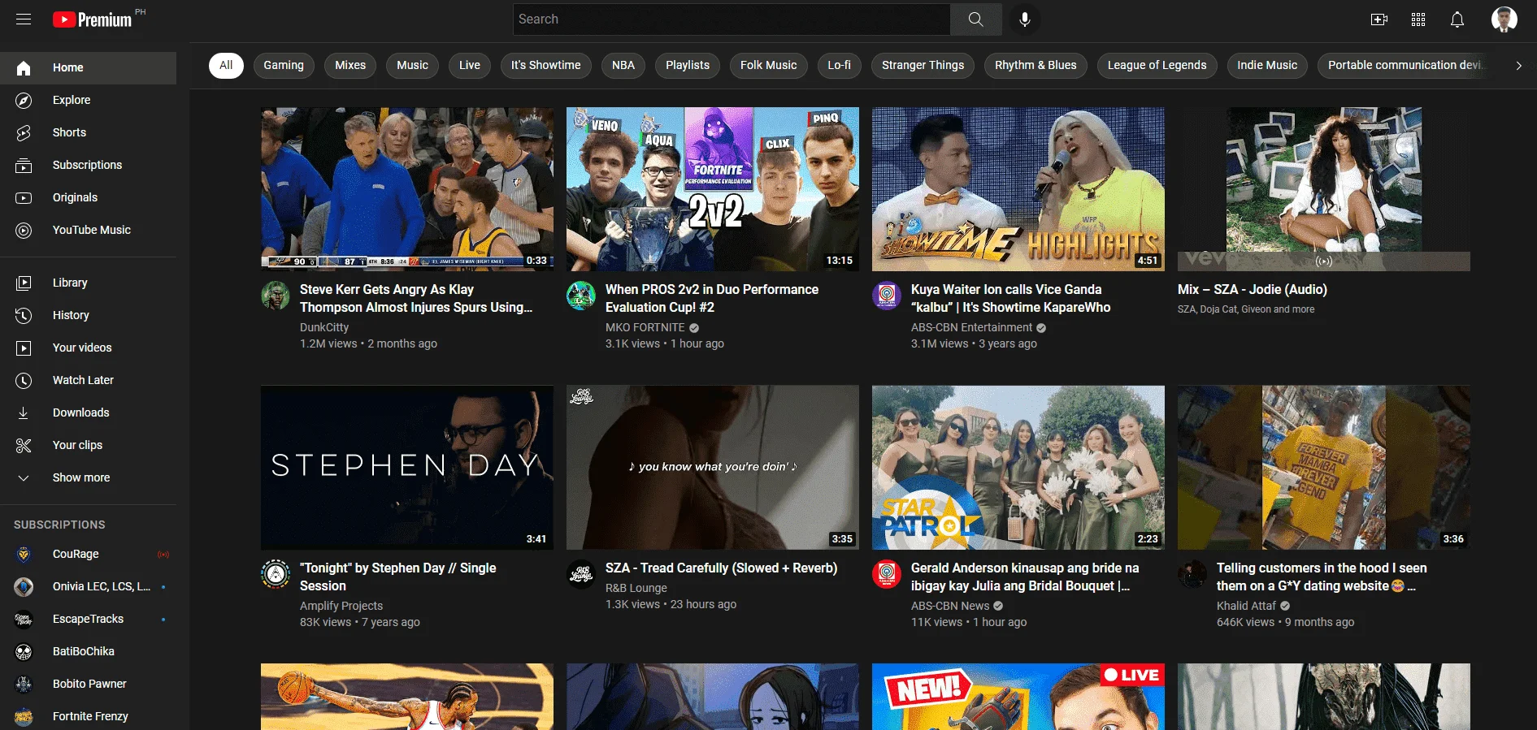Start voice search with microphone icon

(1025, 19)
